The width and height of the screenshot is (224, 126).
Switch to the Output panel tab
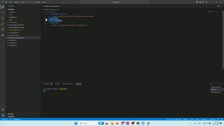point(57,84)
